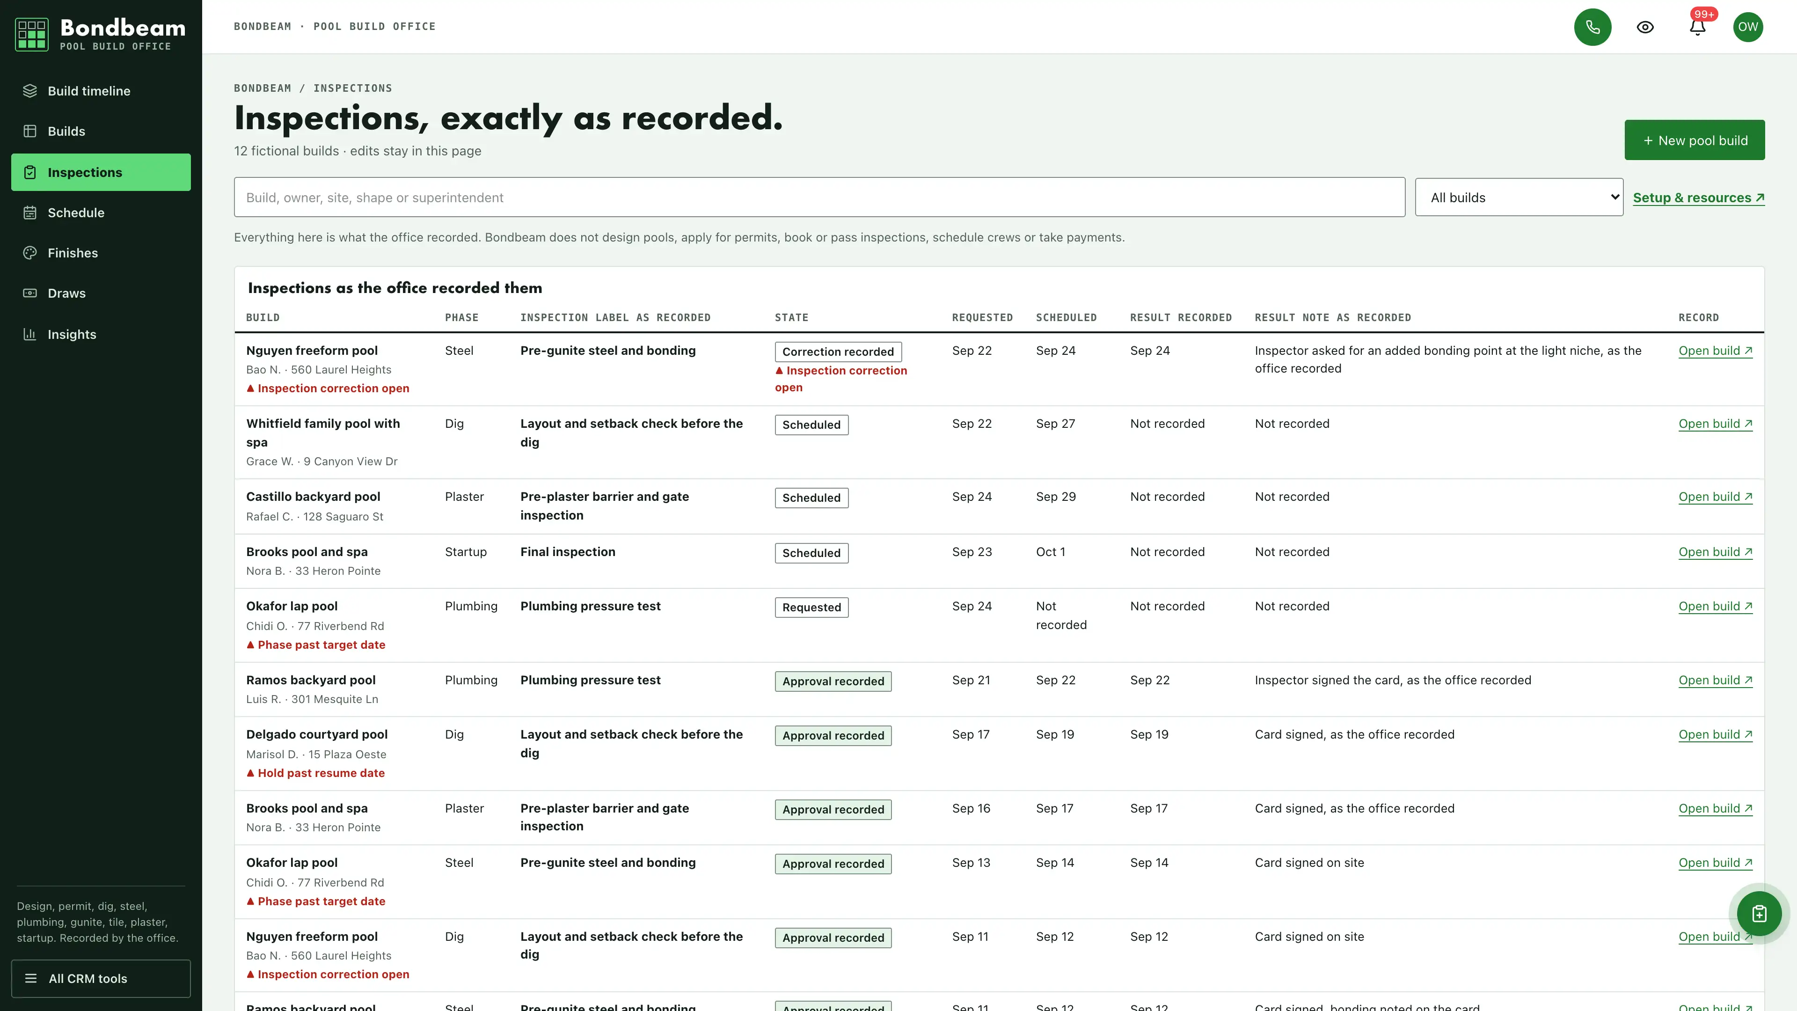Click the Correction recorded state badge

point(838,352)
